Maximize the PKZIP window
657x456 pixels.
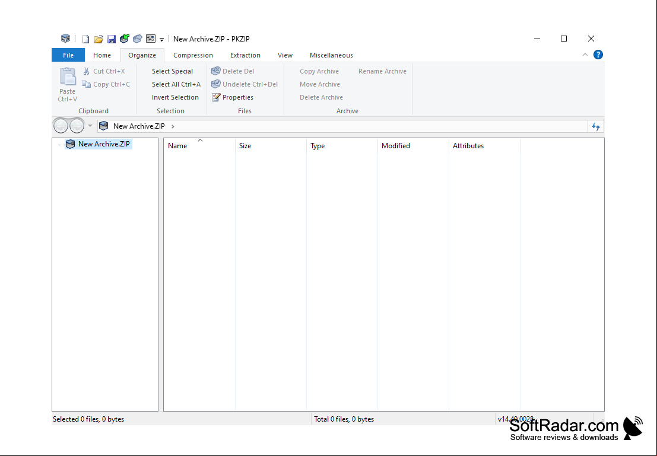point(564,39)
